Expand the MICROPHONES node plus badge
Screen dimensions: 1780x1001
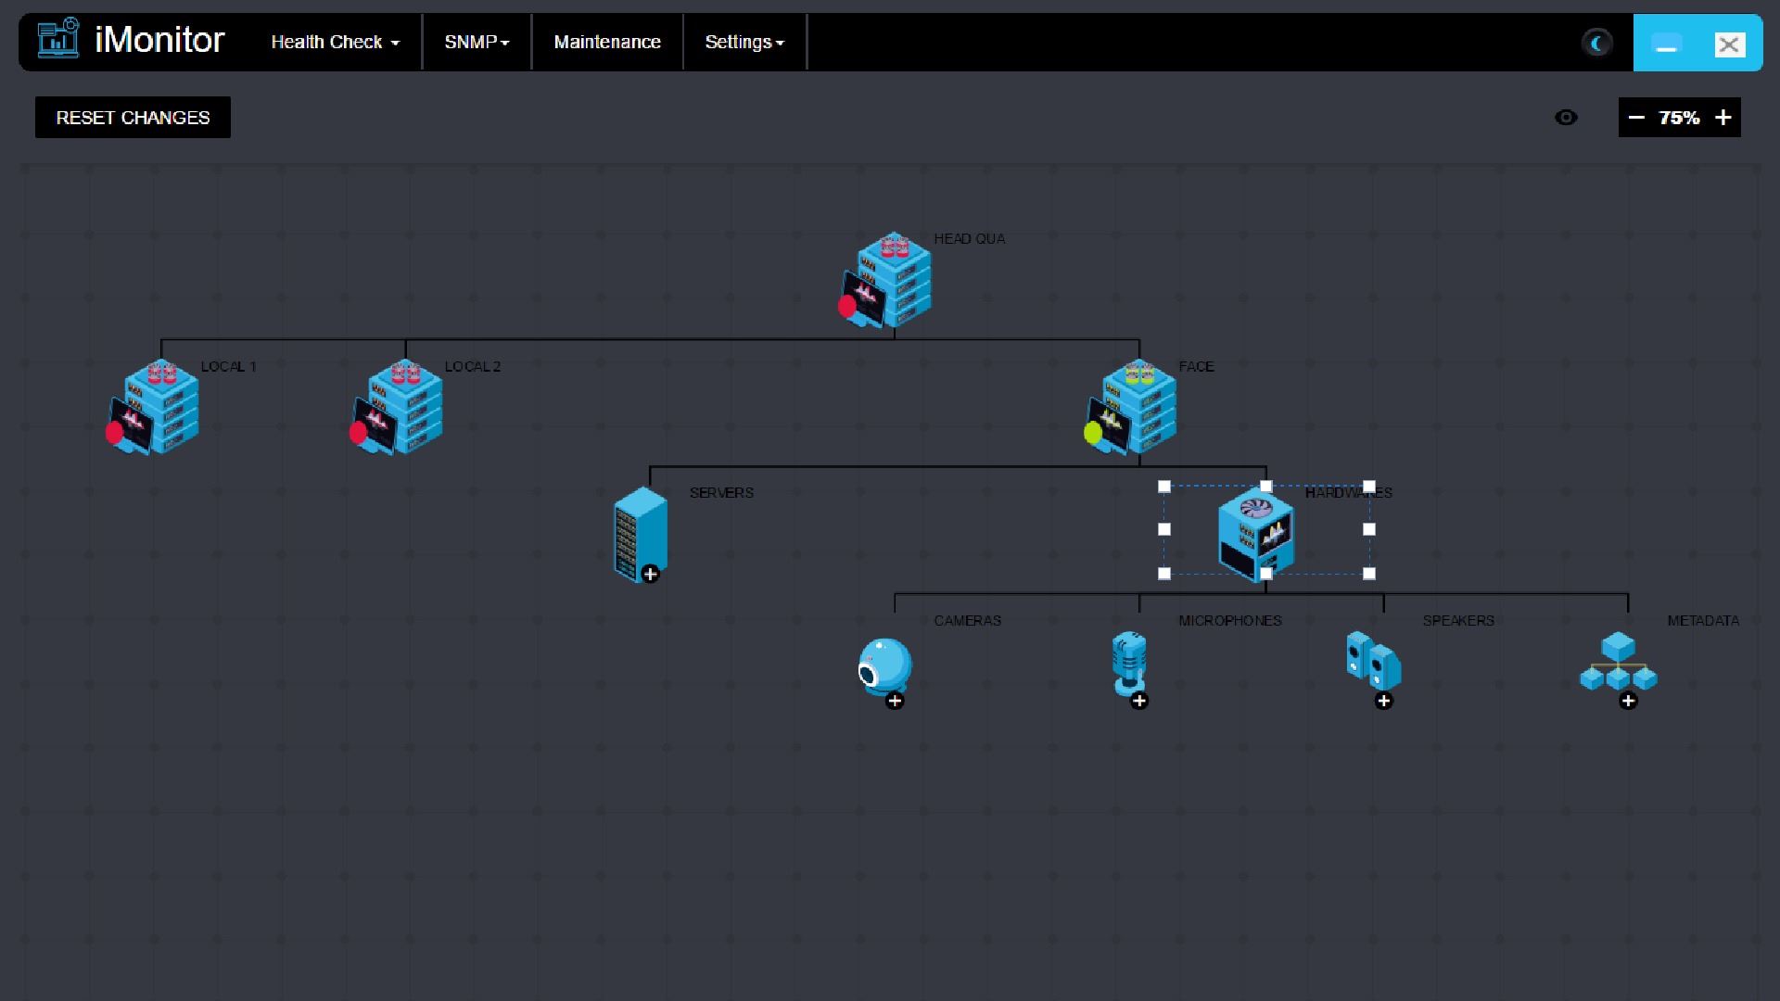click(1139, 702)
